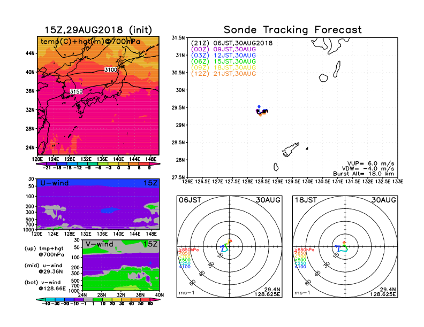
Task: Click the "27.5N" latitude axis label
Action: [178, 177]
